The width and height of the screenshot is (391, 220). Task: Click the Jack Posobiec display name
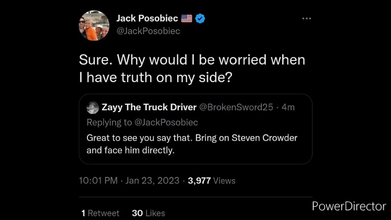coord(147,19)
